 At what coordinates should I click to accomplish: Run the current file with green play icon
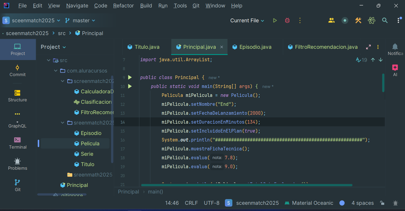click(275, 21)
